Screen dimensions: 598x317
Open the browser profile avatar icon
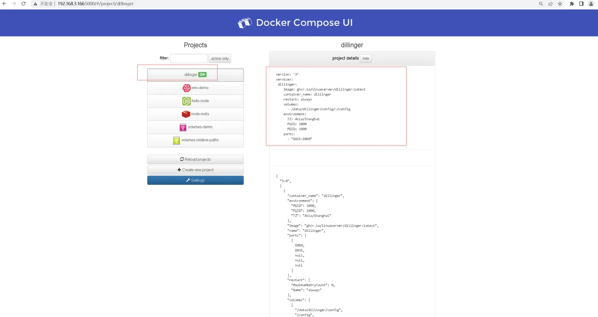[591, 3]
